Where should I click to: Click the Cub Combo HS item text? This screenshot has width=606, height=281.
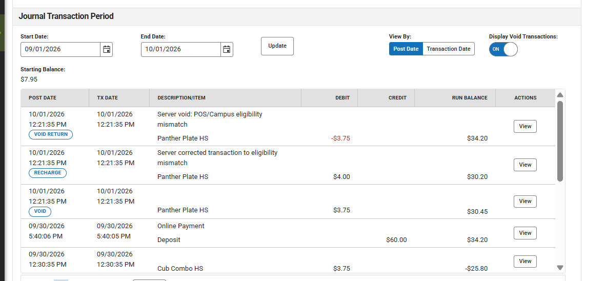pos(180,269)
